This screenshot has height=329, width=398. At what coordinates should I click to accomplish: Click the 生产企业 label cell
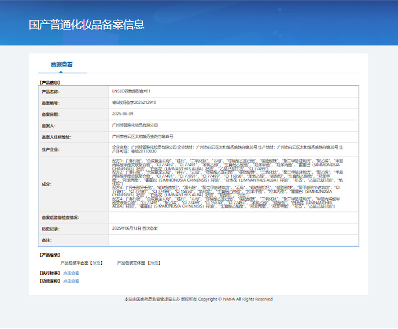74,149
